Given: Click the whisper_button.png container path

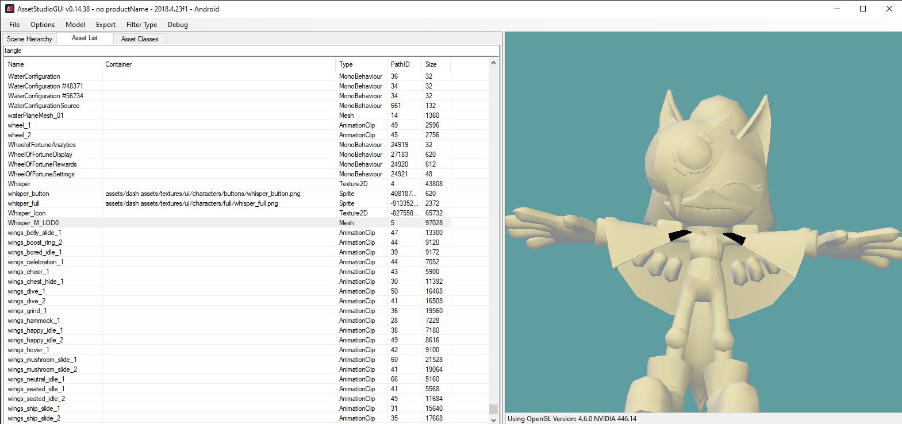Looking at the screenshot, I should pyautogui.click(x=203, y=194).
